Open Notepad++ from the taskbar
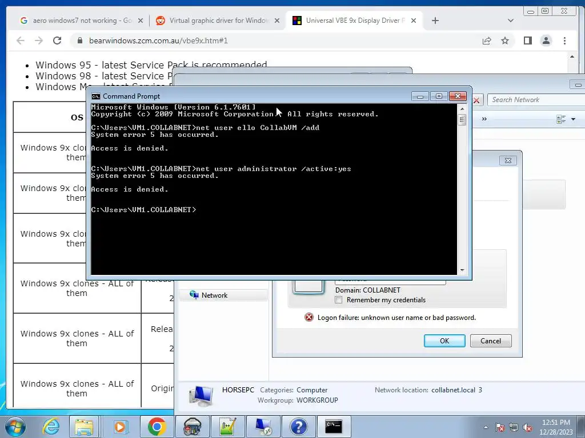The height and width of the screenshot is (438, 585). click(227, 427)
